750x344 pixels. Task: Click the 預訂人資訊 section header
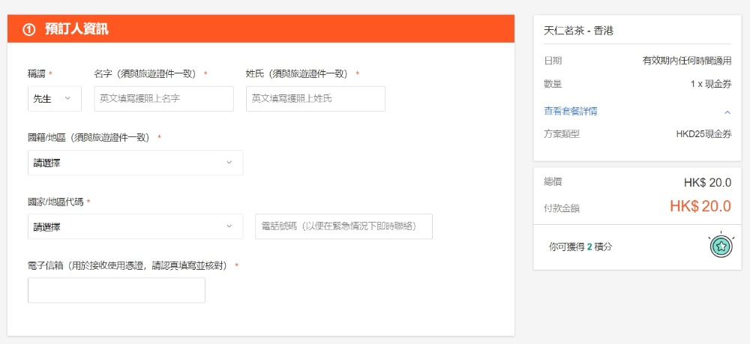pos(76,29)
